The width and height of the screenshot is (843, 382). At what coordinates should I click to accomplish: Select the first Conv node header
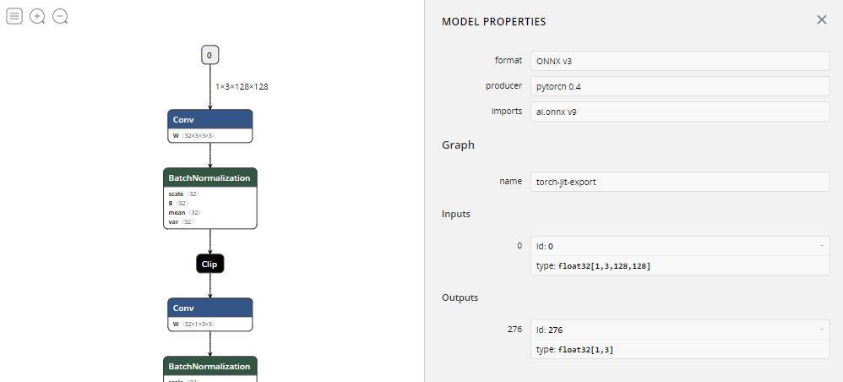209,119
